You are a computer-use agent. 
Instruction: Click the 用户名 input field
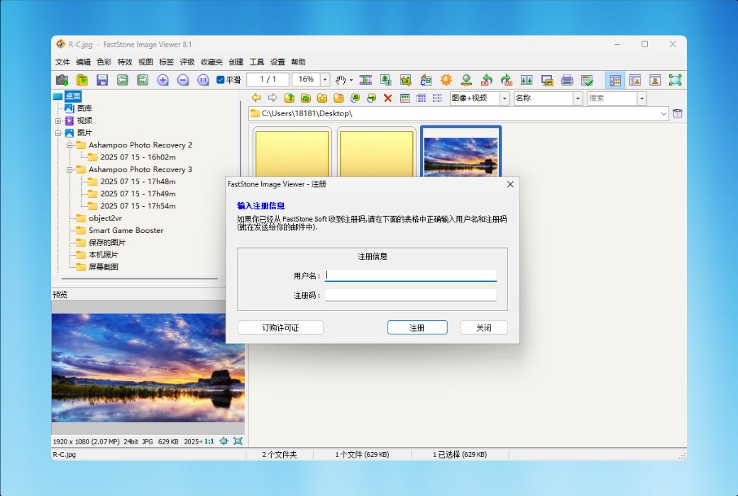[410, 276]
